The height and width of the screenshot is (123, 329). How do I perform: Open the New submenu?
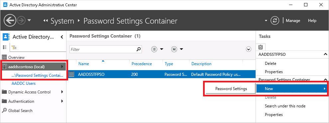pos(292,88)
